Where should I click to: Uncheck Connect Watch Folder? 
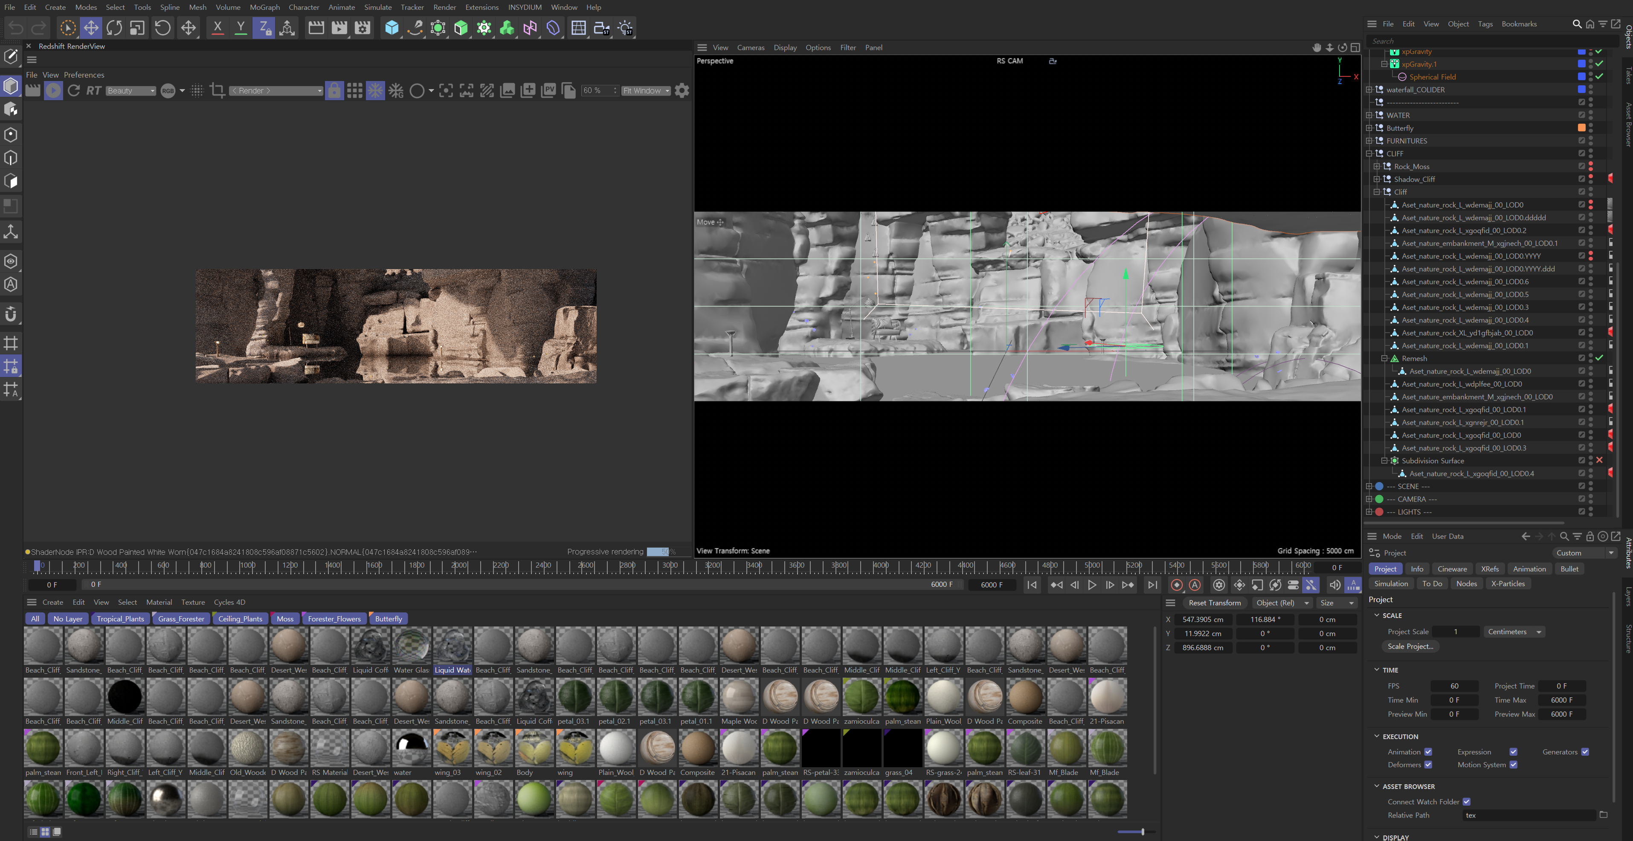coord(1466,802)
